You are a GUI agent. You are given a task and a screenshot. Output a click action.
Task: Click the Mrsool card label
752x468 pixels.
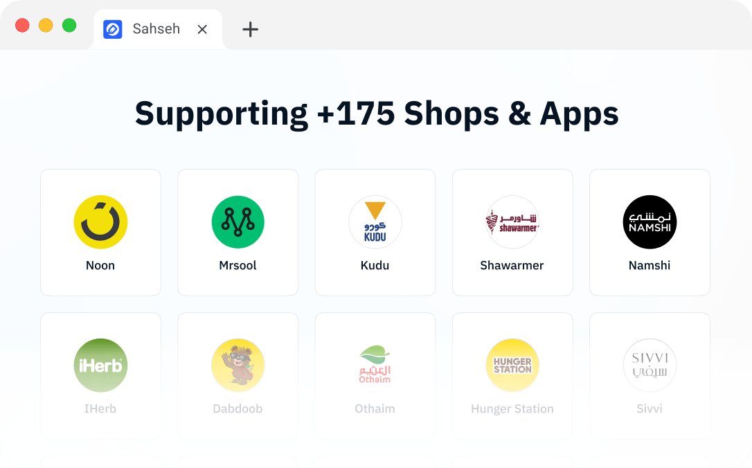pyautogui.click(x=238, y=265)
